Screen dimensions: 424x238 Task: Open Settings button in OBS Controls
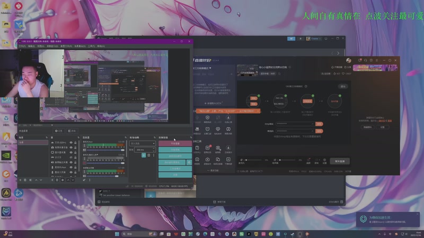click(175, 175)
